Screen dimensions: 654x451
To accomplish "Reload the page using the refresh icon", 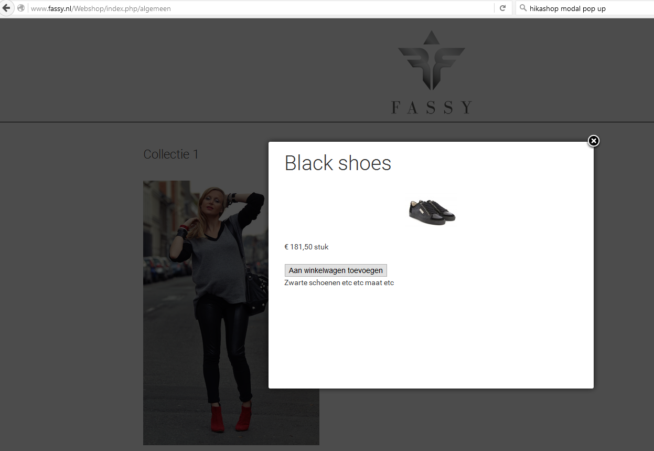I will tap(502, 8).
